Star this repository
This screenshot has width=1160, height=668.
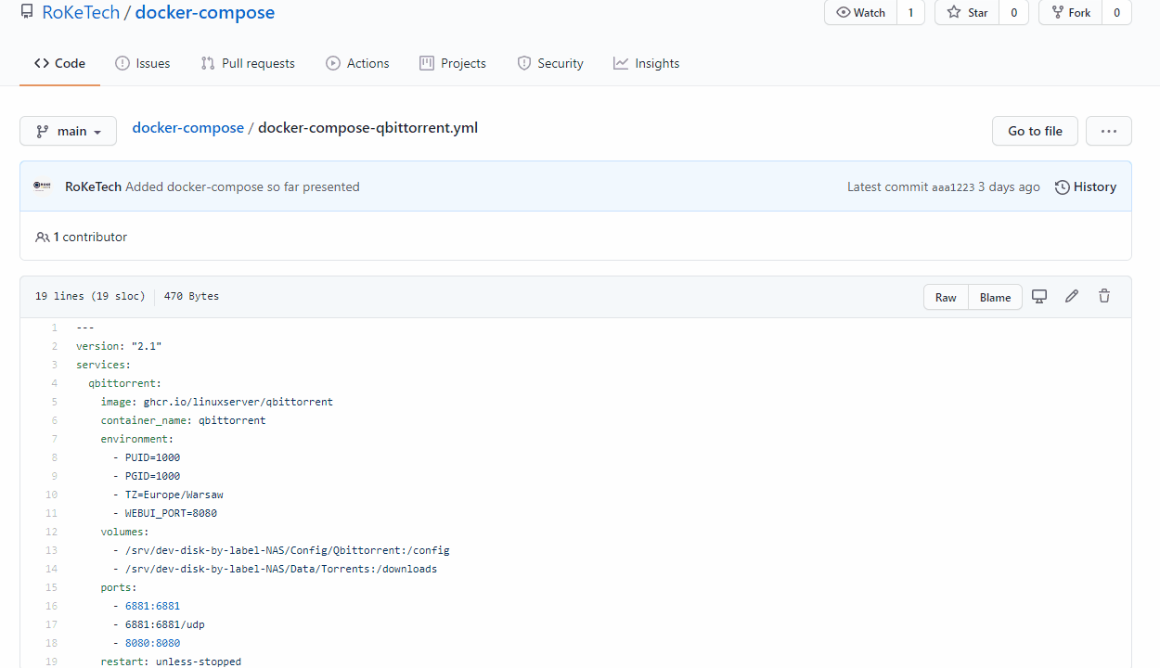pyautogui.click(x=968, y=13)
